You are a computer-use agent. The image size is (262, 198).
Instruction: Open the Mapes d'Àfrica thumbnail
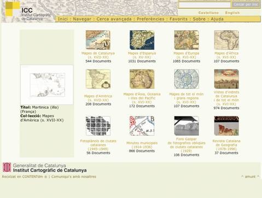[226, 40]
